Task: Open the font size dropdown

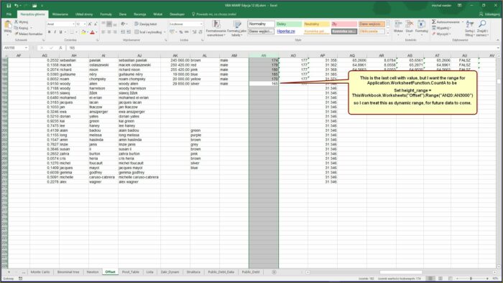Action: pos(85,24)
